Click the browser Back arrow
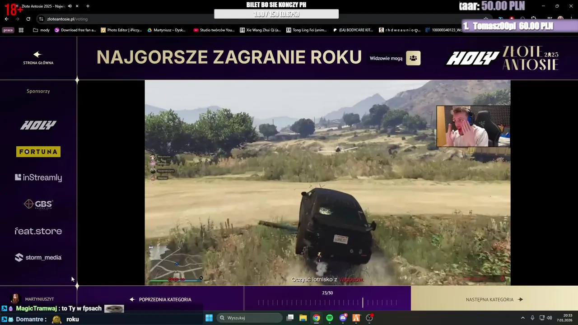This screenshot has width=578, height=325. tap(6, 19)
